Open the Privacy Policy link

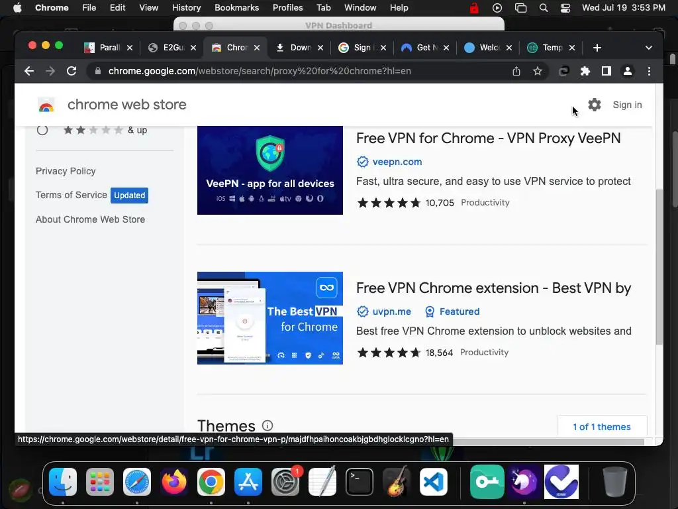[66, 171]
